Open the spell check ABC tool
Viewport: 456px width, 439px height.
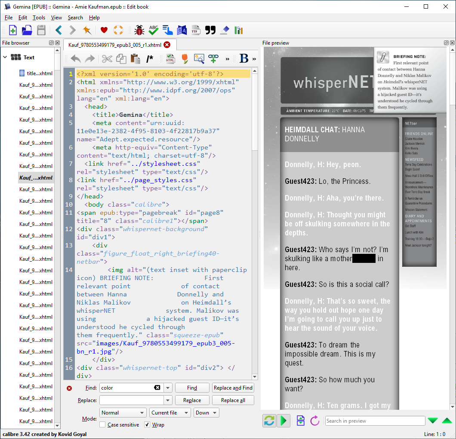coord(154,30)
